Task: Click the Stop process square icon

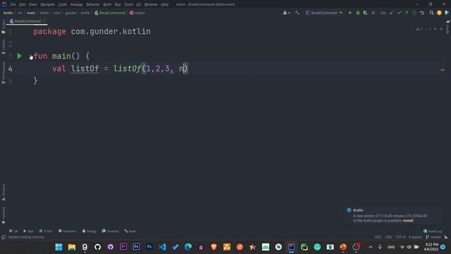Action: [x=373, y=13]
